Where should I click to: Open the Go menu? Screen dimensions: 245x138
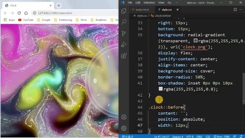(169, 3)
